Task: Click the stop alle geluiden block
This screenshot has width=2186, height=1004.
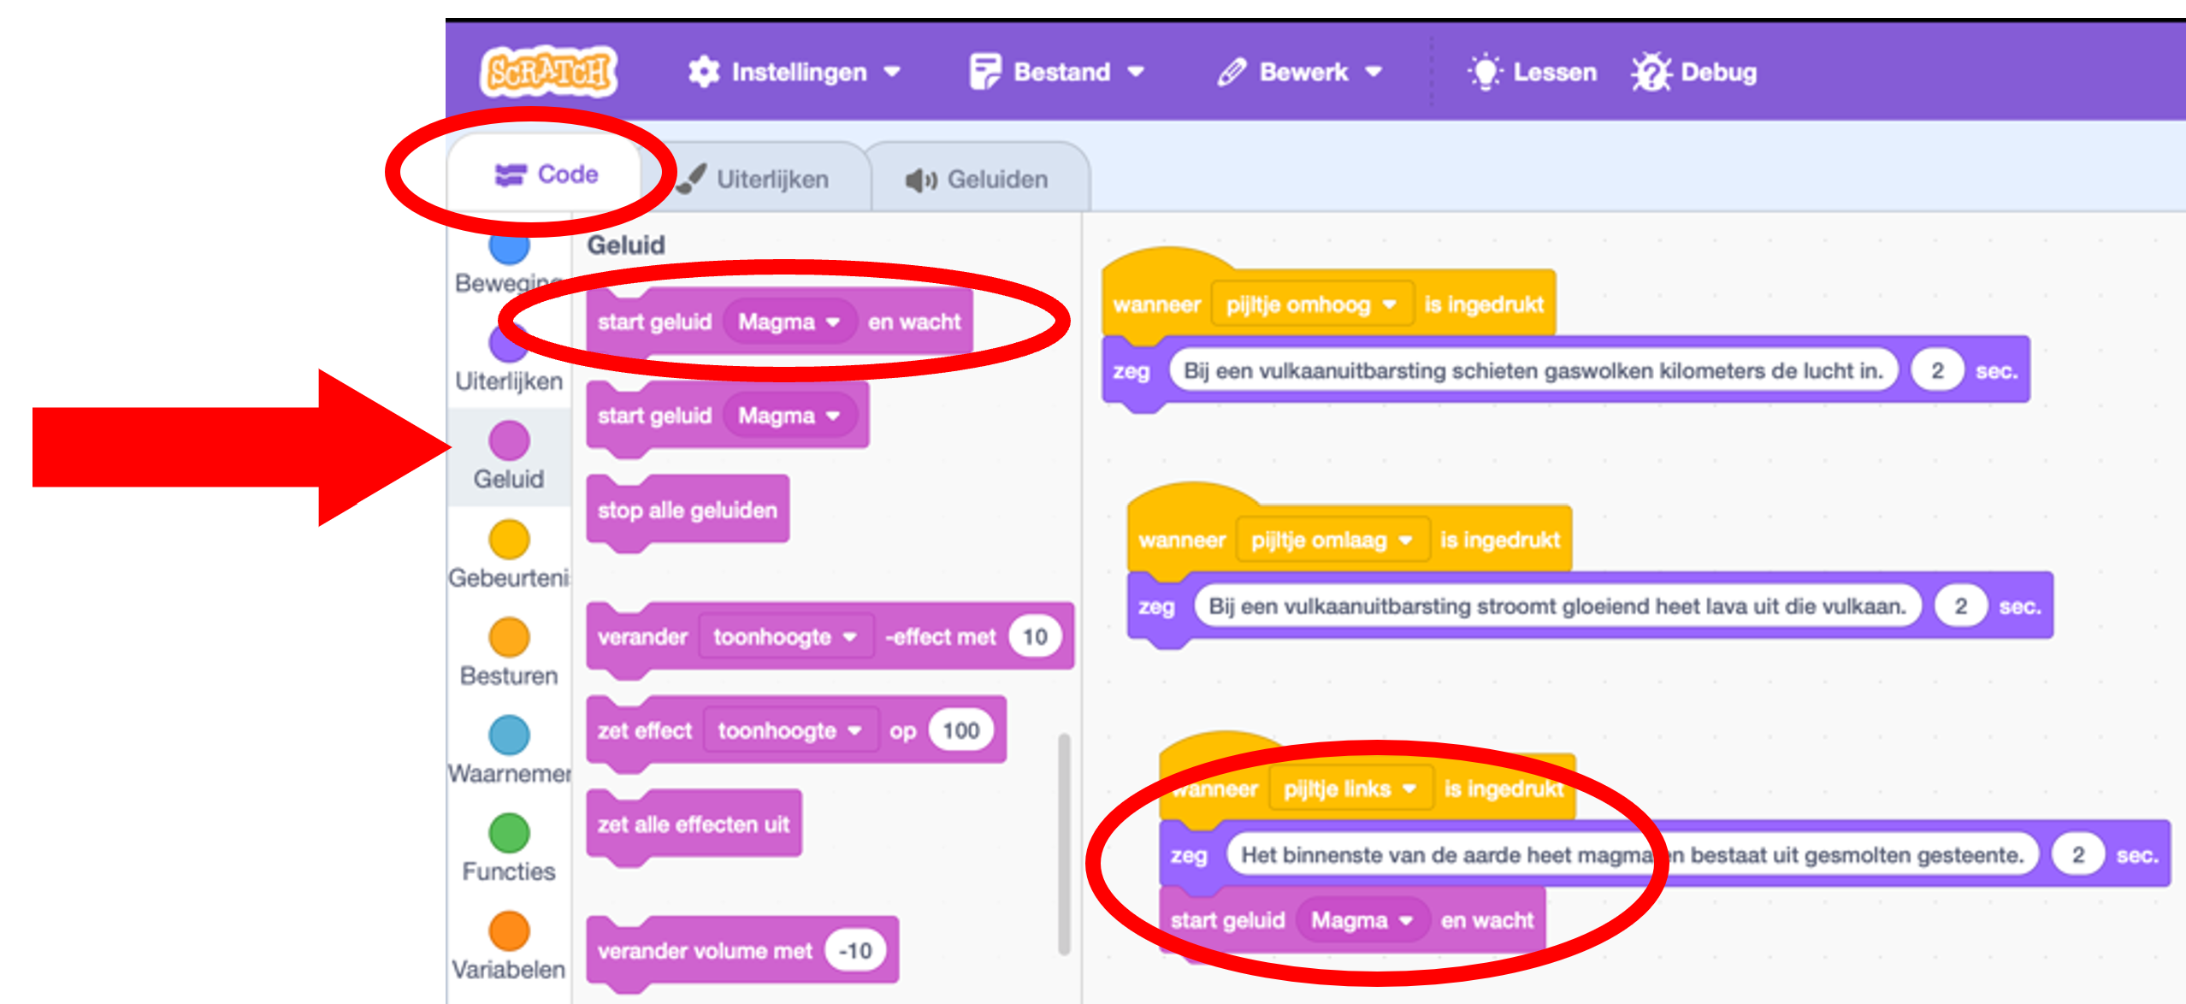Action: click(x=687, y=511)
